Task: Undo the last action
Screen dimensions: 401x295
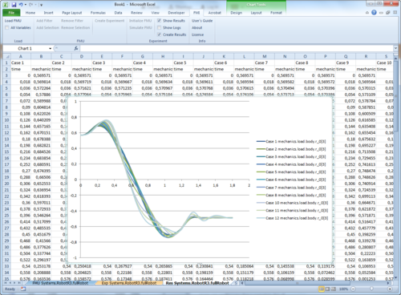Action: click(x=21, y=5)
